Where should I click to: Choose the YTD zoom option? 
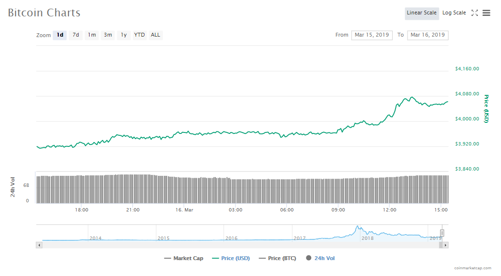pos(139,35)
